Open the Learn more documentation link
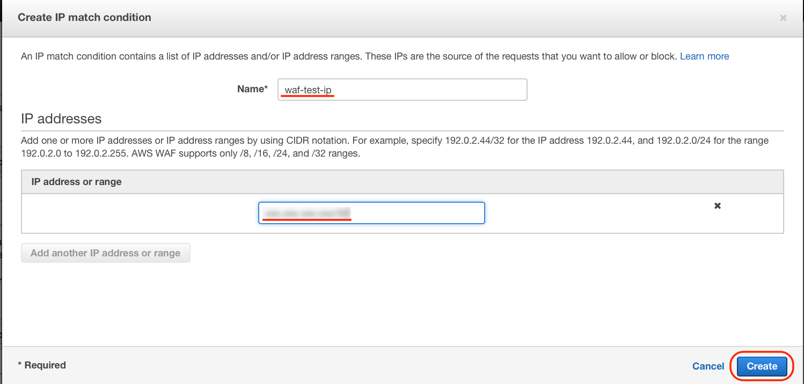 coord(704,56)
